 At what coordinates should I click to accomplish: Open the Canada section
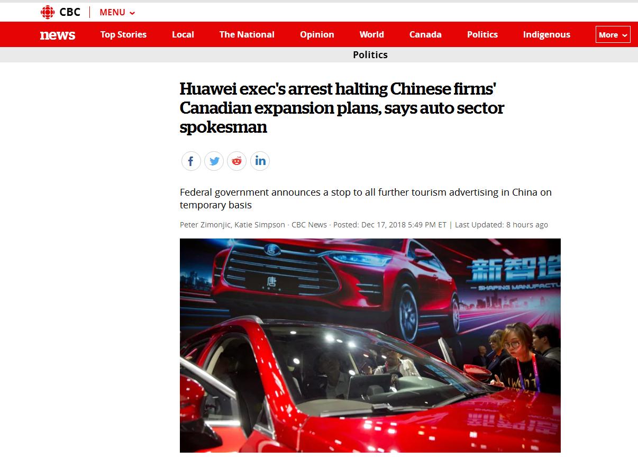(425, 34)
